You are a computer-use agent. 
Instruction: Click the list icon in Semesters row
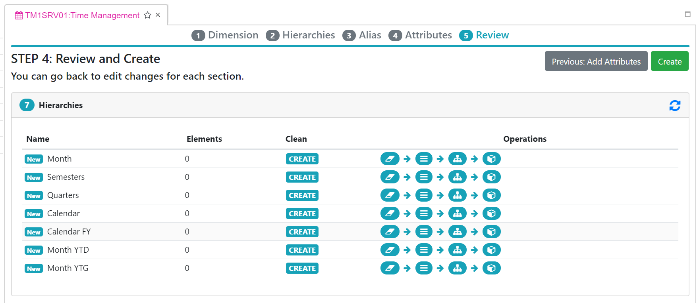[424, 177]
